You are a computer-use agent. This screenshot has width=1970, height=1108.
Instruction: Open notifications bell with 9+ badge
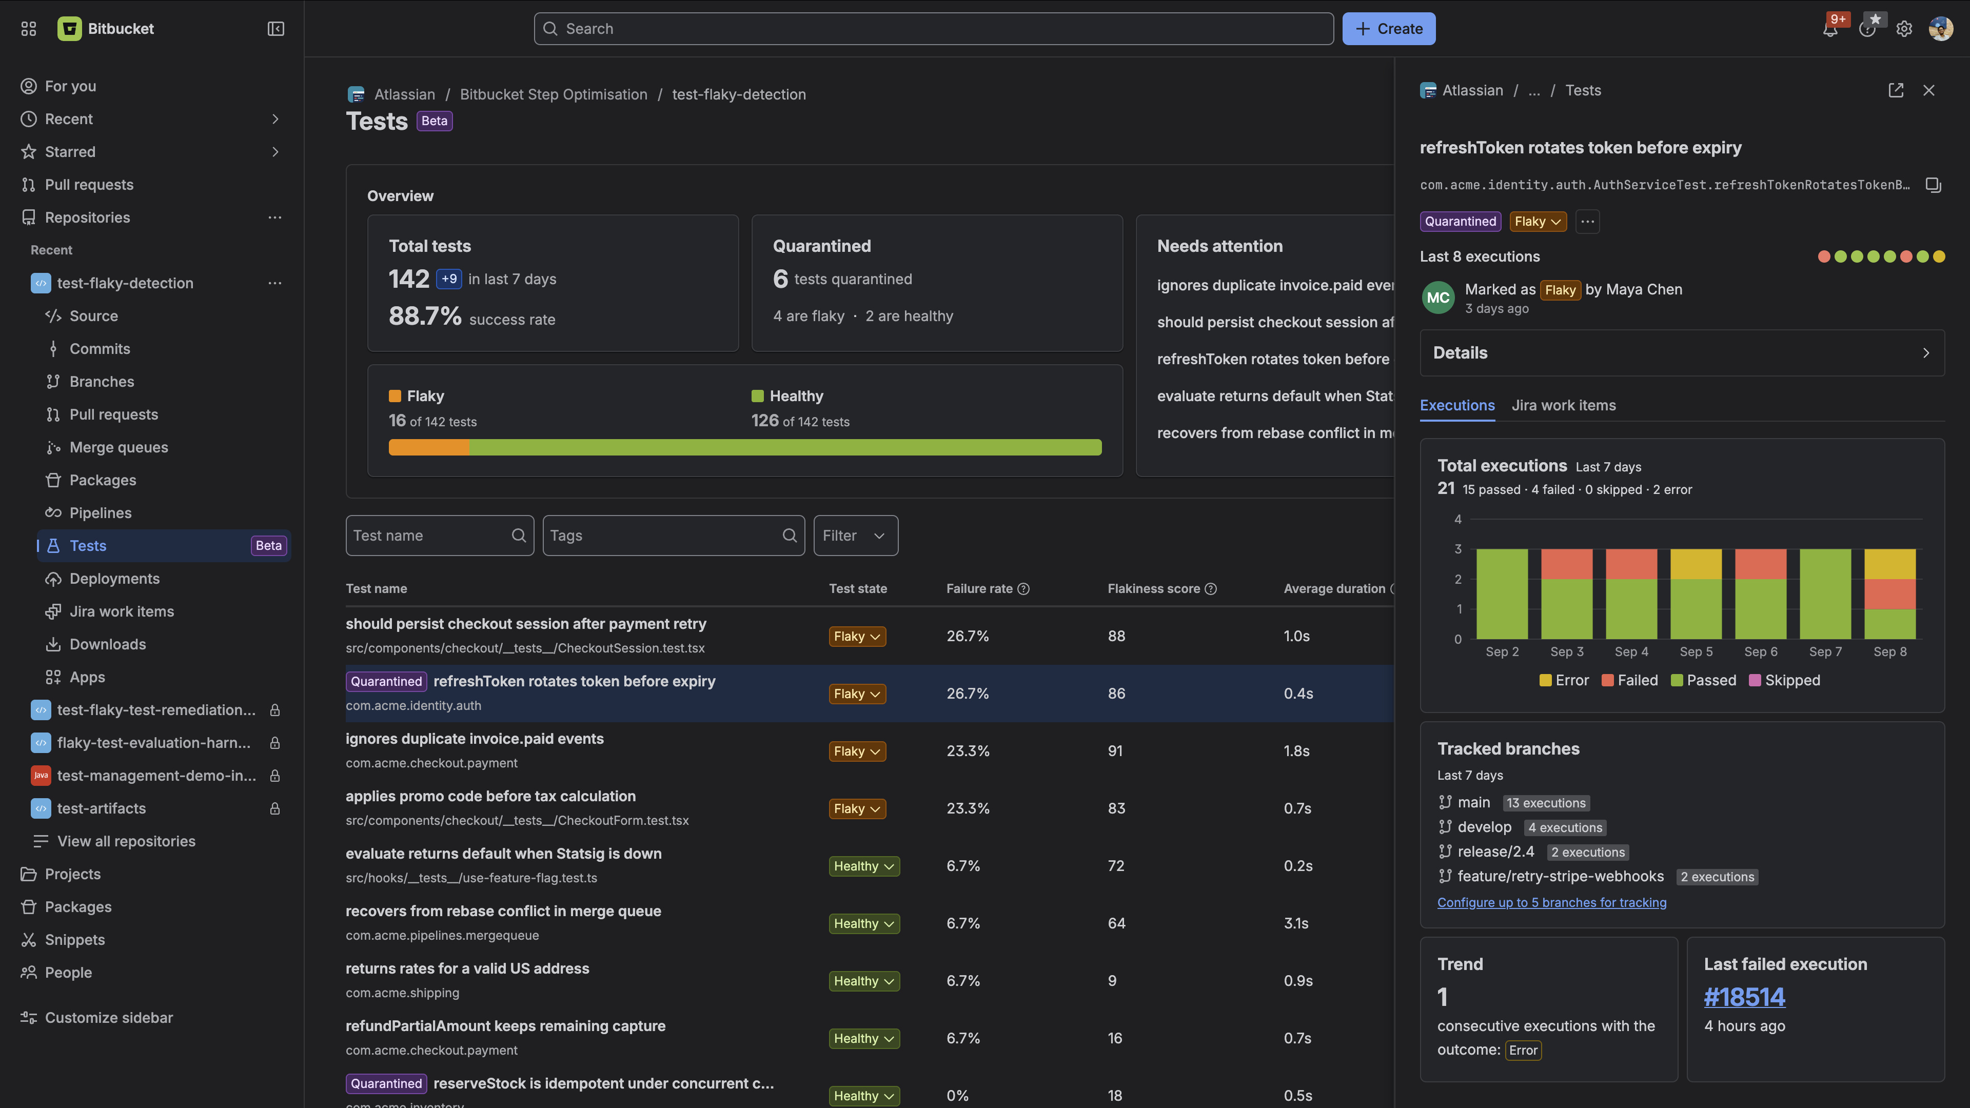(1830, 29)
